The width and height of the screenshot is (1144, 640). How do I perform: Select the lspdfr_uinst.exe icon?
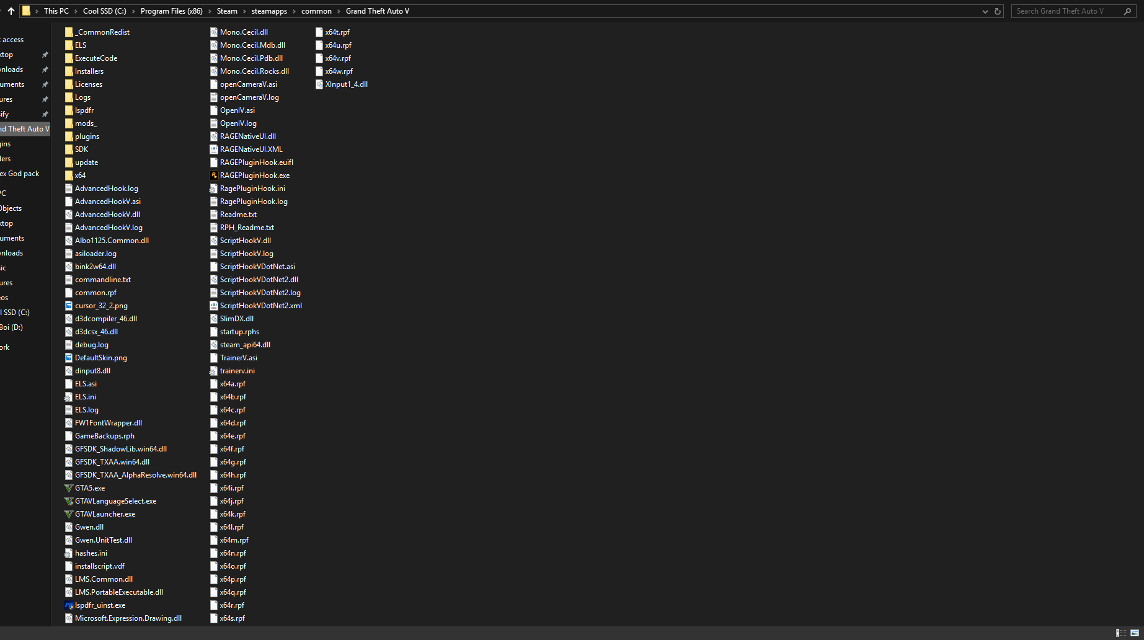point(69,605)
